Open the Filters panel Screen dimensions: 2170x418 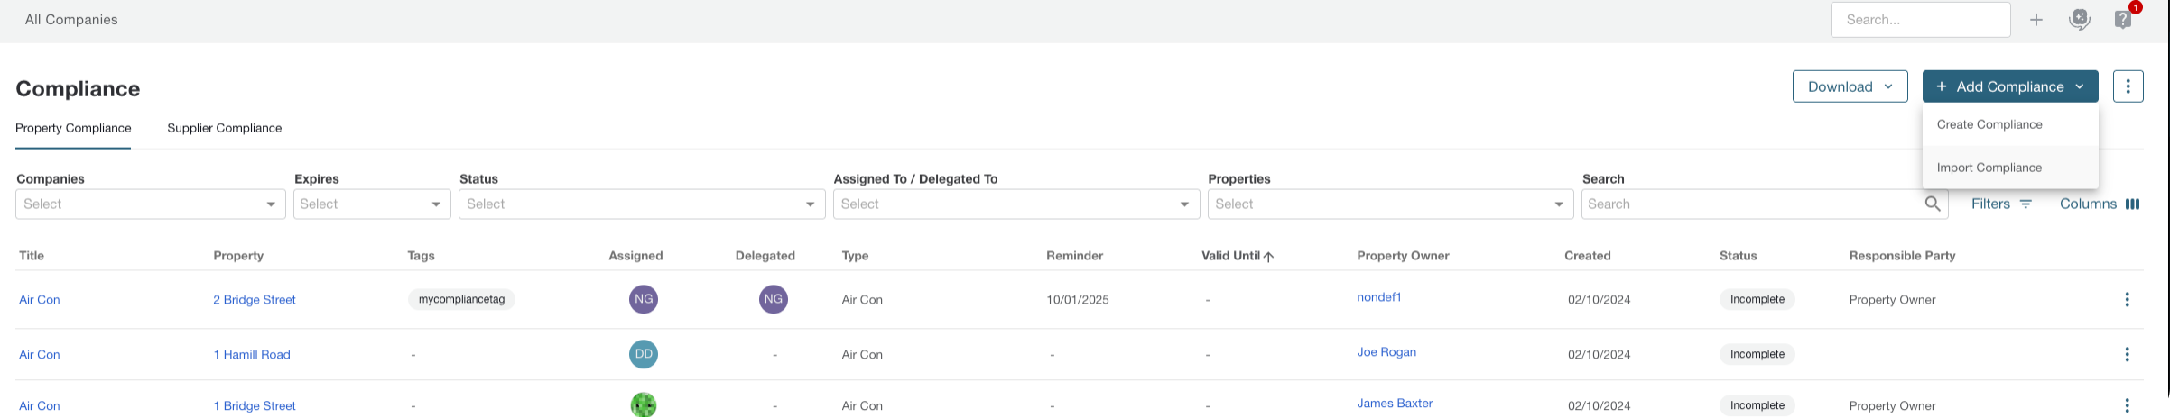coord(2000,204)
